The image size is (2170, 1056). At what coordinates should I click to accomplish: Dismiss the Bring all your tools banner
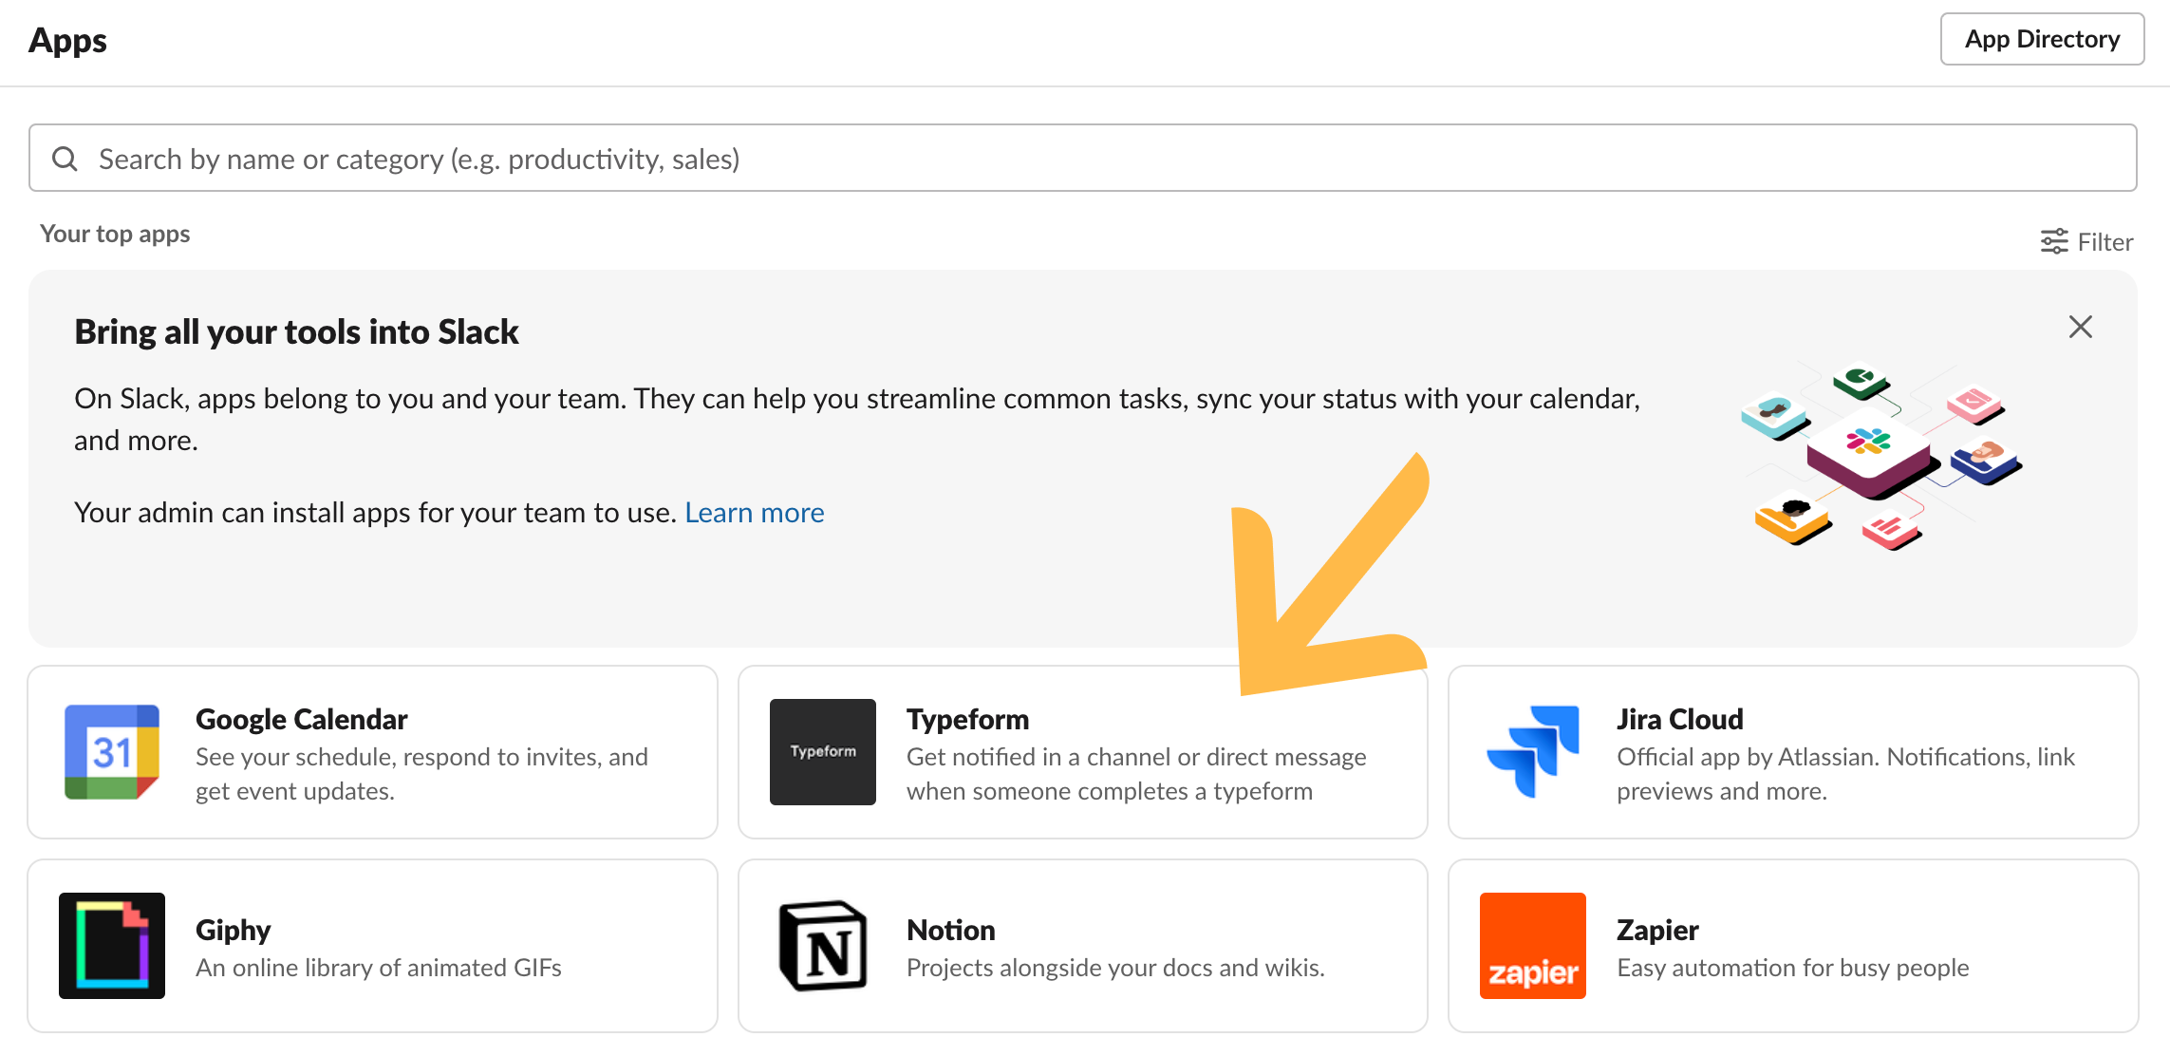point(2081,327)
